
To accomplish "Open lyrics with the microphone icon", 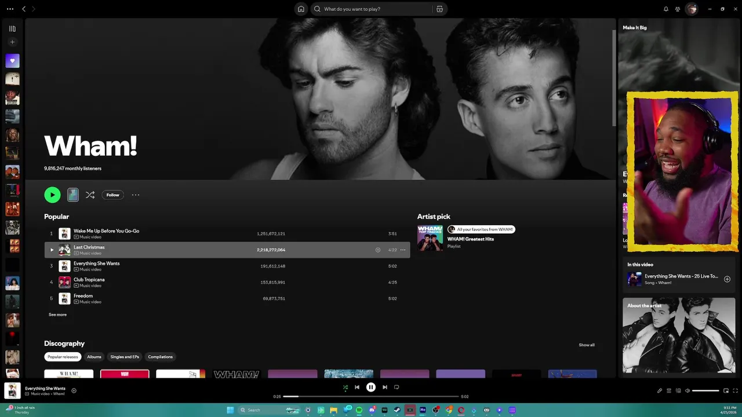I will pyautogui.click(x=660, y=390).
